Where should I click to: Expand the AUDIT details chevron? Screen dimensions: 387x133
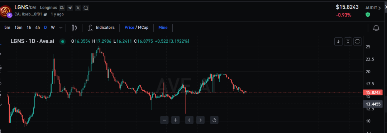pyautogui.click(x=379, y=8)
